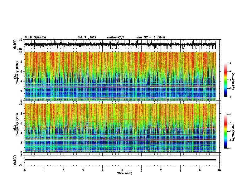Click '-7' label on ch.2 color bar
Image resolution: width=247 pixels, height=191 pixels.
[230, 148]
